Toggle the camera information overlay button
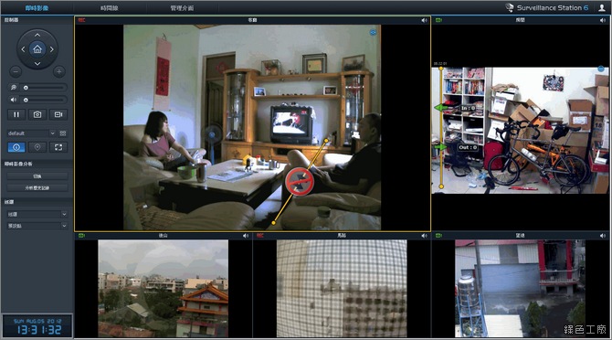Image resolution: width=612 pixels, height=340 pixels. 16,147
